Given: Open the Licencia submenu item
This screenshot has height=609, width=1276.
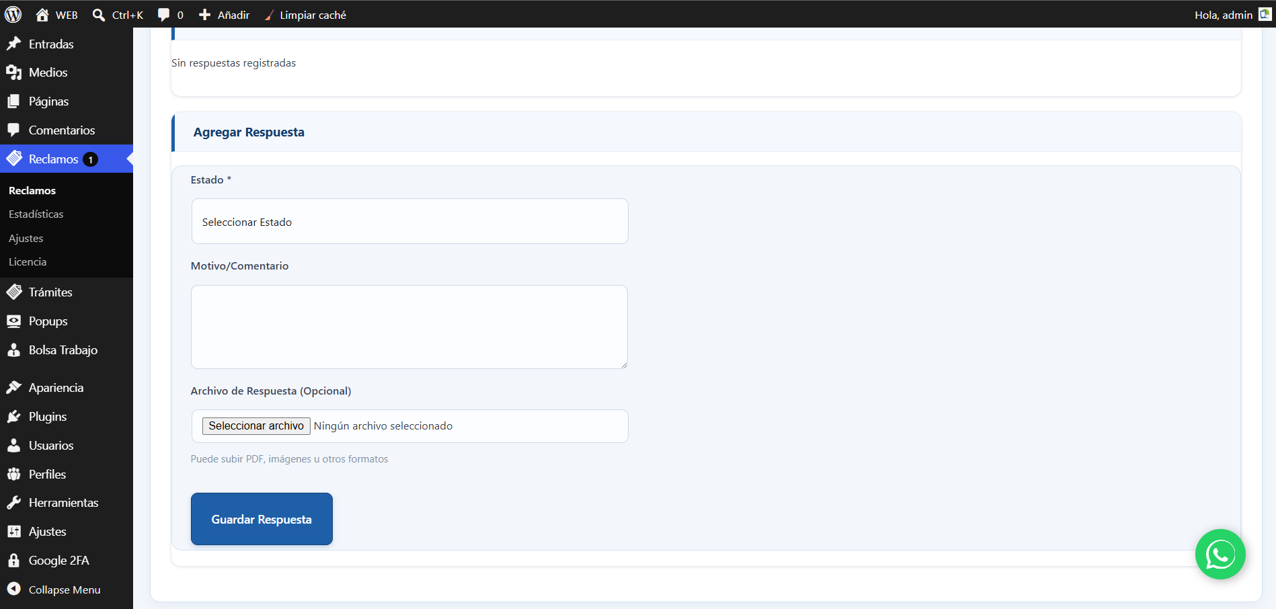Looking at the screenshot, I should (x=28, y=261).
